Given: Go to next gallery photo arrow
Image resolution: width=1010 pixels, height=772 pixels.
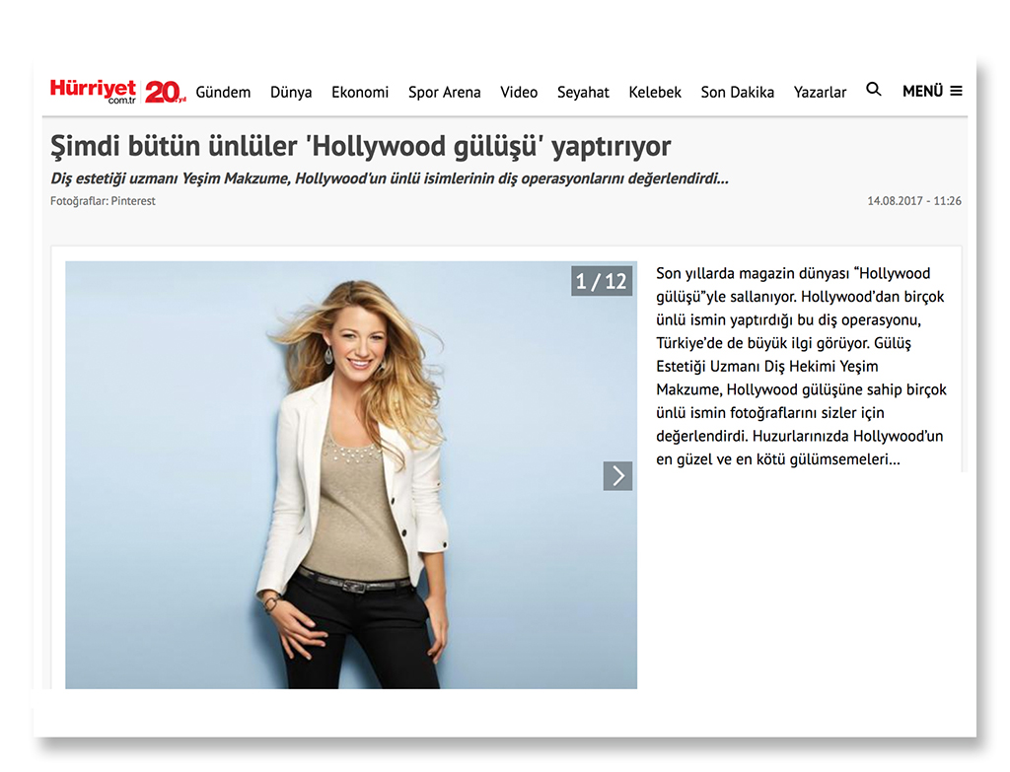Looking at the screenshot, I should point(617,476).
